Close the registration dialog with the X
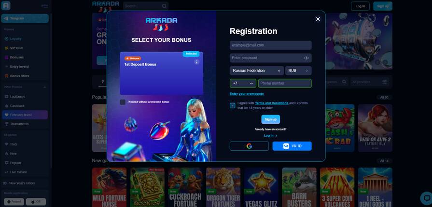The height and width of the screenshot is (207, 432). click(x=318, y=19)
